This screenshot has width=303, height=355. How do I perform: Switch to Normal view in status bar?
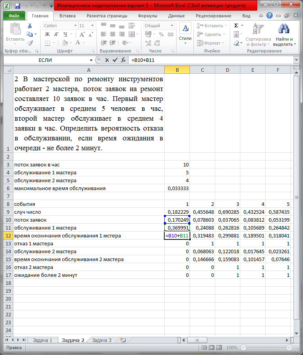204,348
